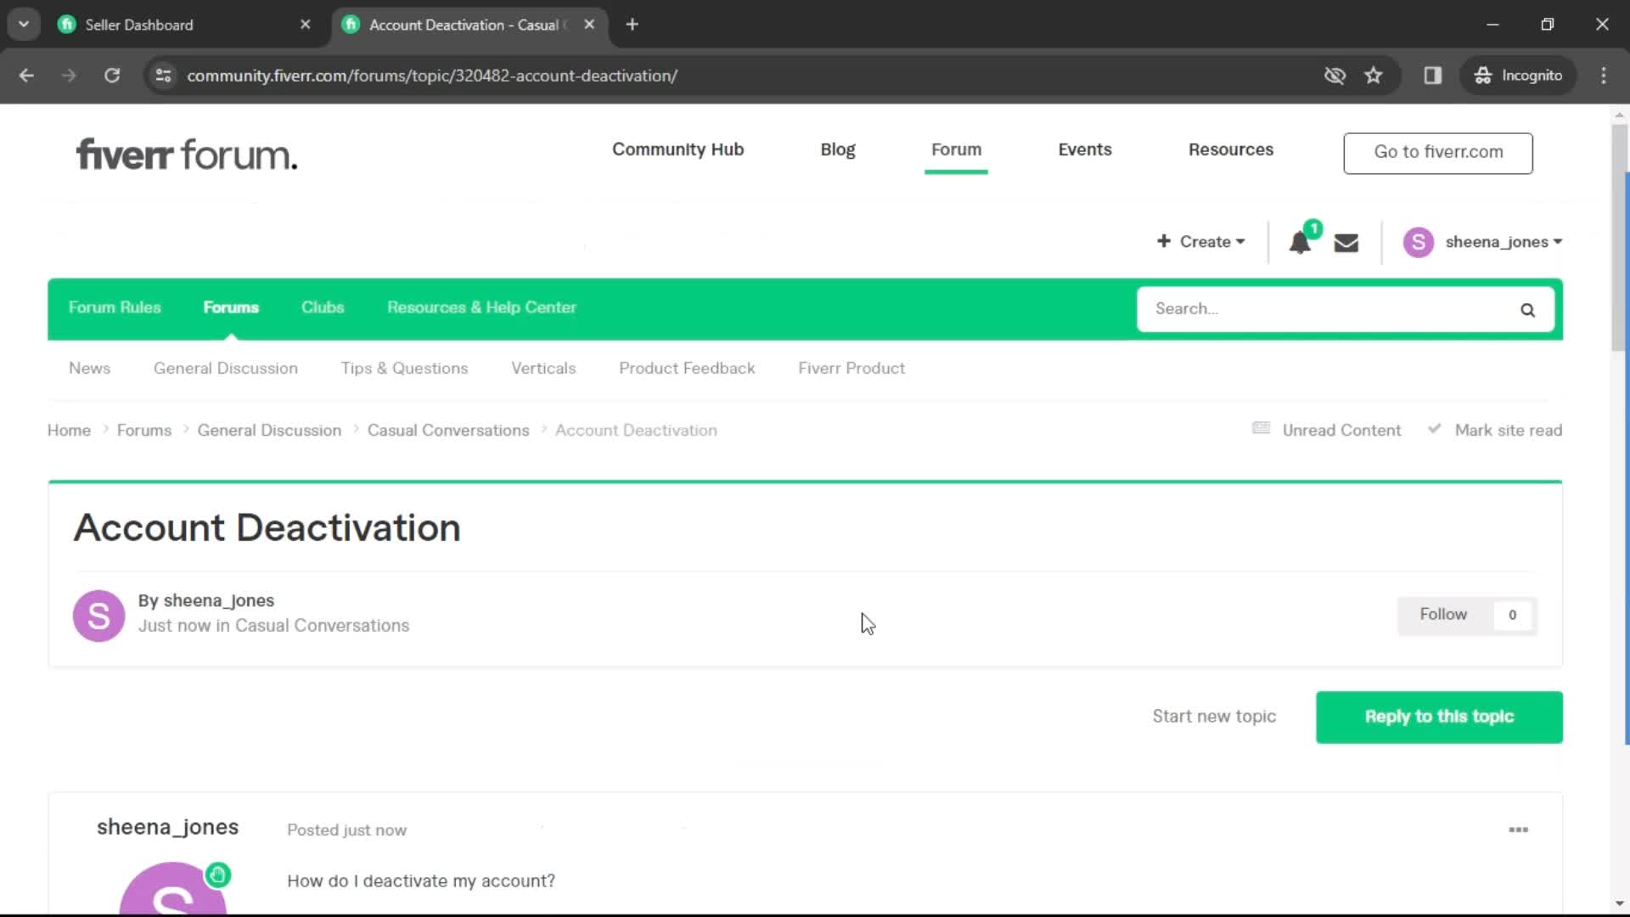
Task: Open the post options three-dots menu
Action: [x=1519, y=830]
